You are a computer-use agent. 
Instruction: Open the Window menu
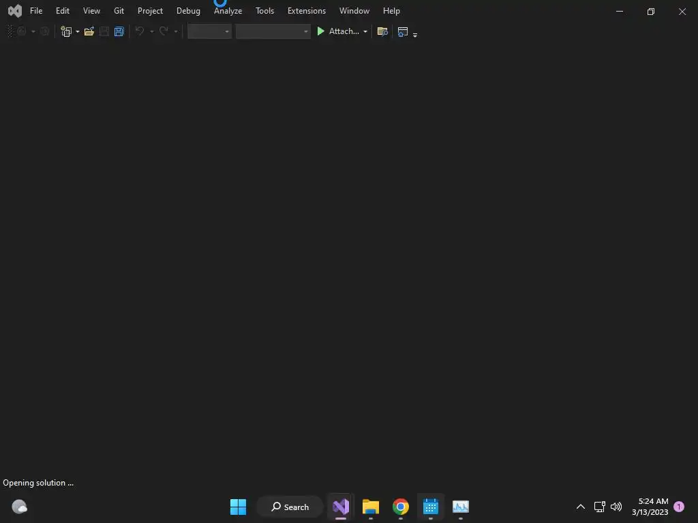(x=354, y=11)
